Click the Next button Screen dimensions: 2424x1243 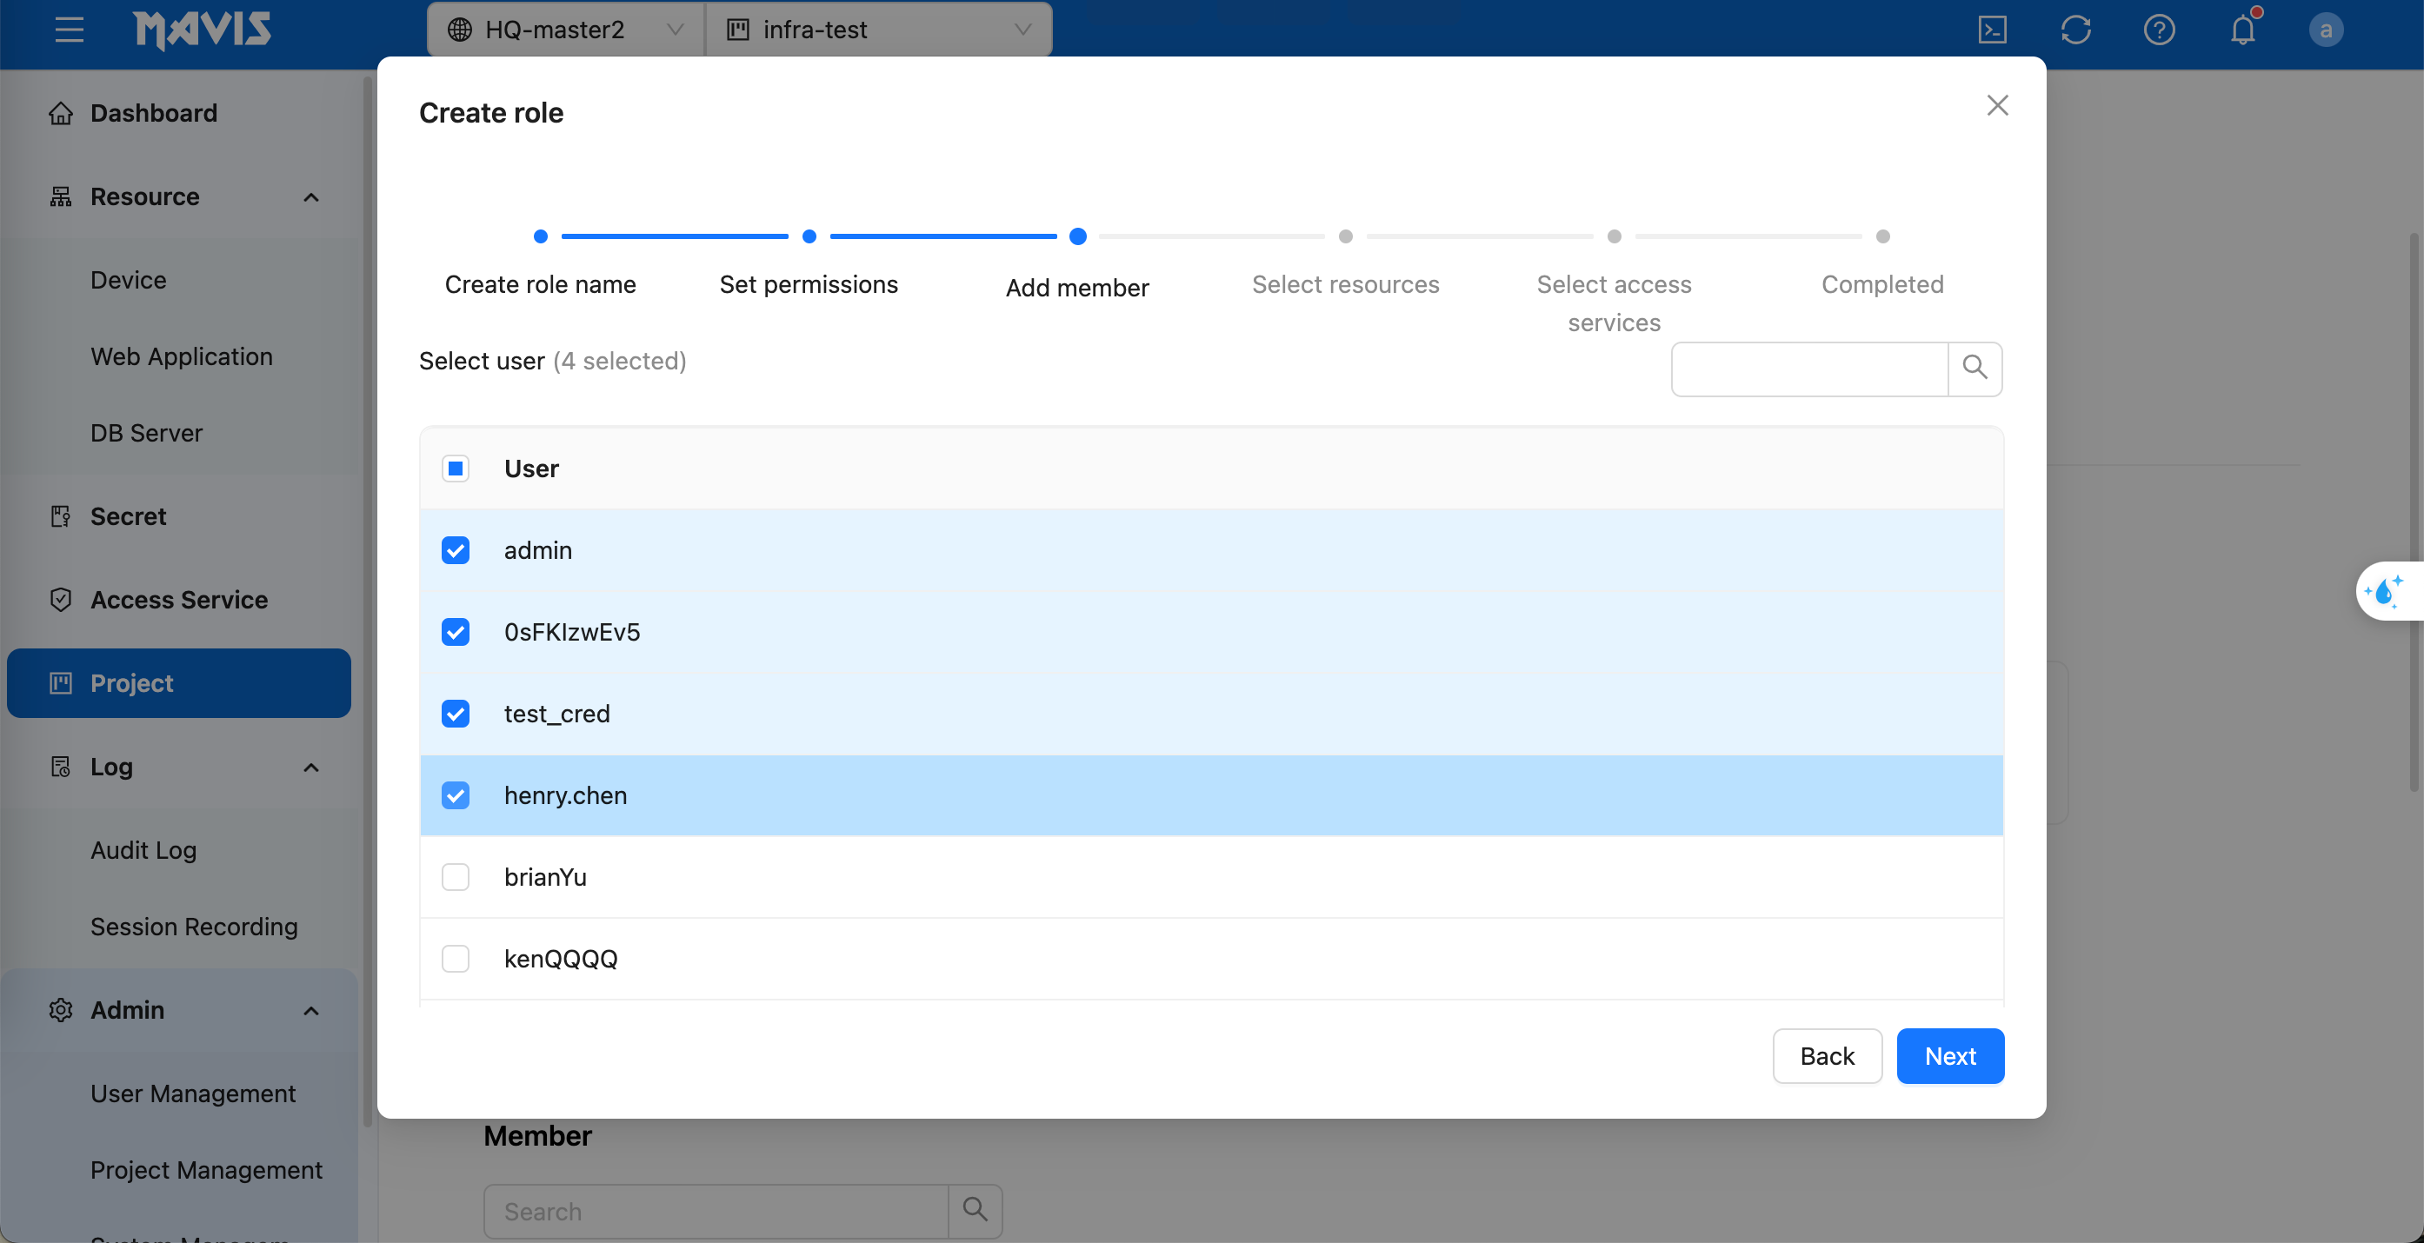[x=1948, y=1056]
